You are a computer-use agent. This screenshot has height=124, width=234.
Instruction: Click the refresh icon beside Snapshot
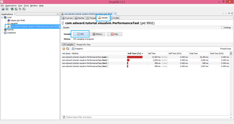[68, 49]
